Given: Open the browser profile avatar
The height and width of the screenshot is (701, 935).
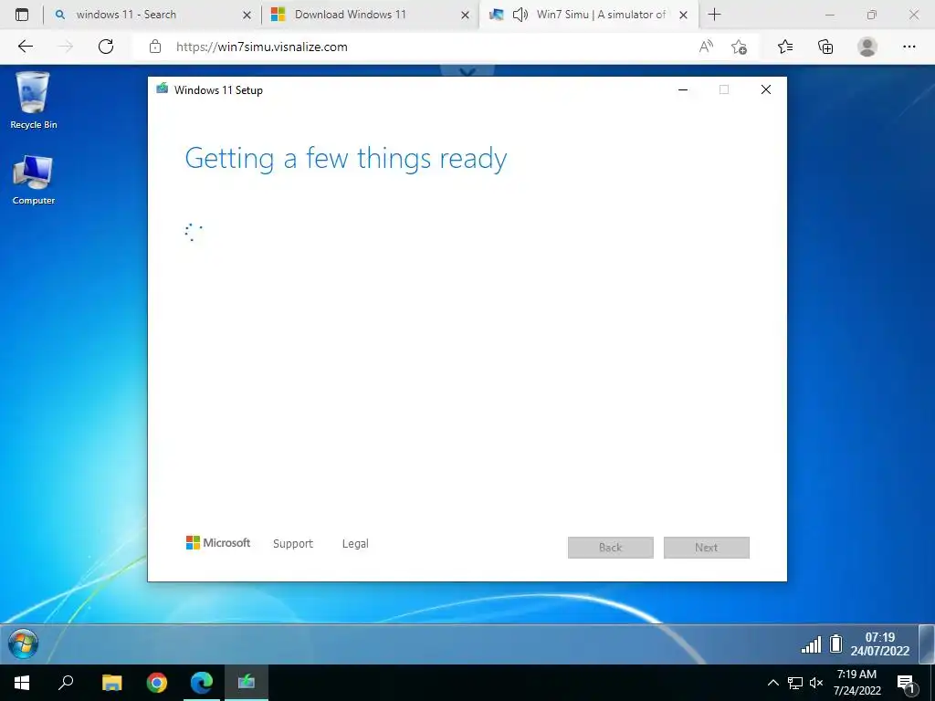Looking at the screenshot, I should pyautogui.click(x=867, y=47).
